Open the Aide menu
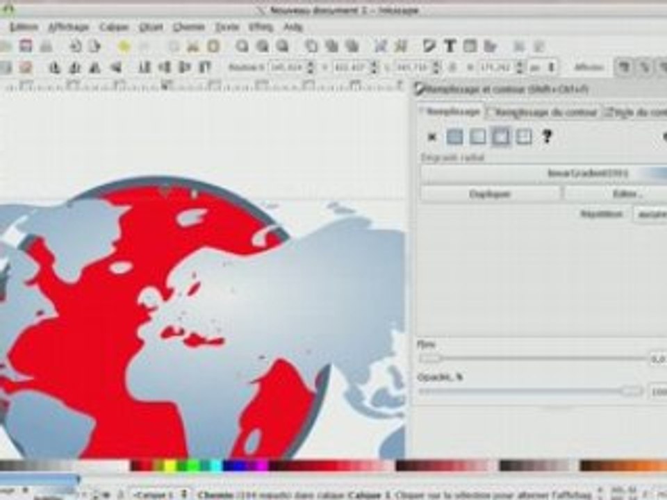The image size is (667, 500). click(x=293, y=27)
